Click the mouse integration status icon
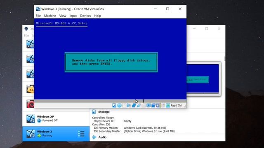The height and width of the screenshot is (148, 264). 163,105
